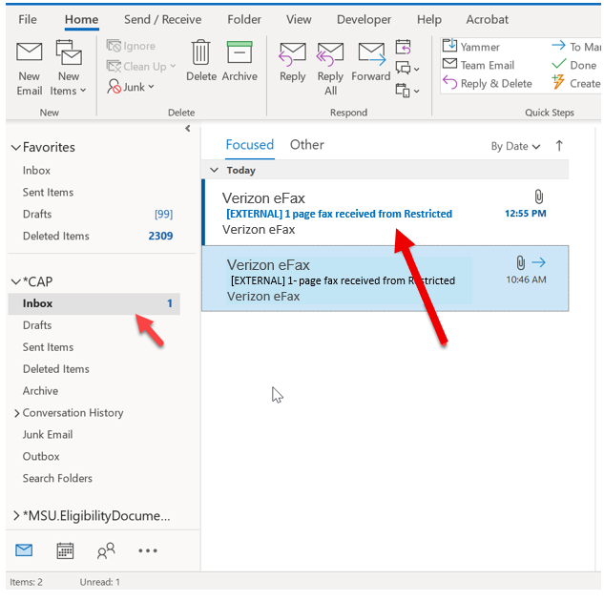Image resolution: width=604 pixels, height=601 pixels.
Task: Run the Yammer quick step
Action: 470,47
